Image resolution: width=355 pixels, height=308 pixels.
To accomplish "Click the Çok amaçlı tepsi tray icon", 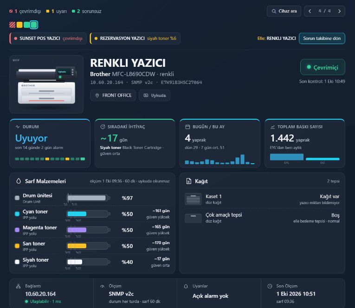I will click(193, 218).
